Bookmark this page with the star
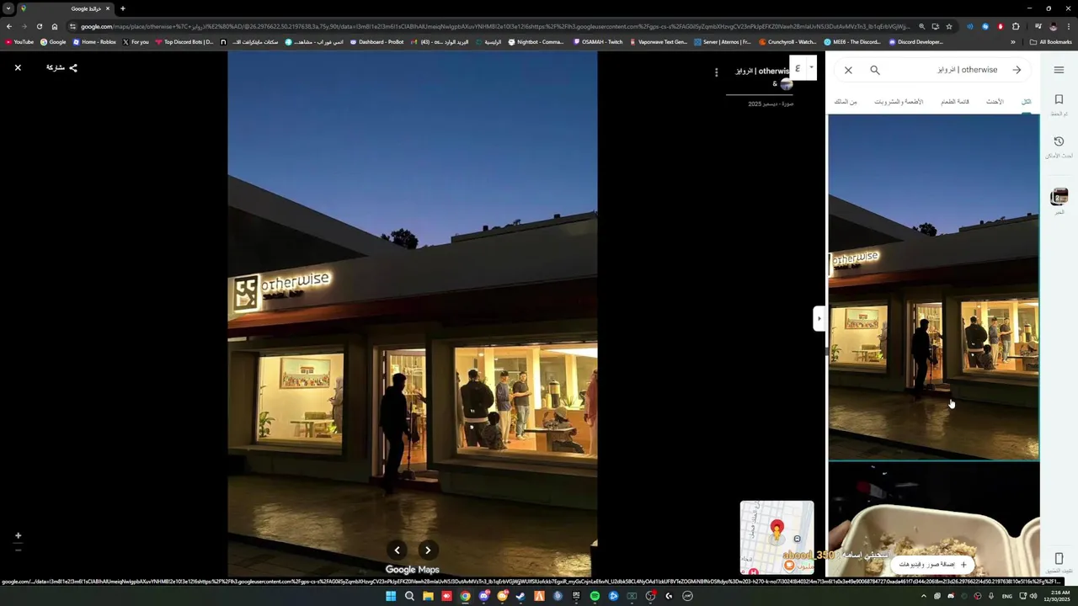Screen dimensions: 1078x606 (949, 26)
